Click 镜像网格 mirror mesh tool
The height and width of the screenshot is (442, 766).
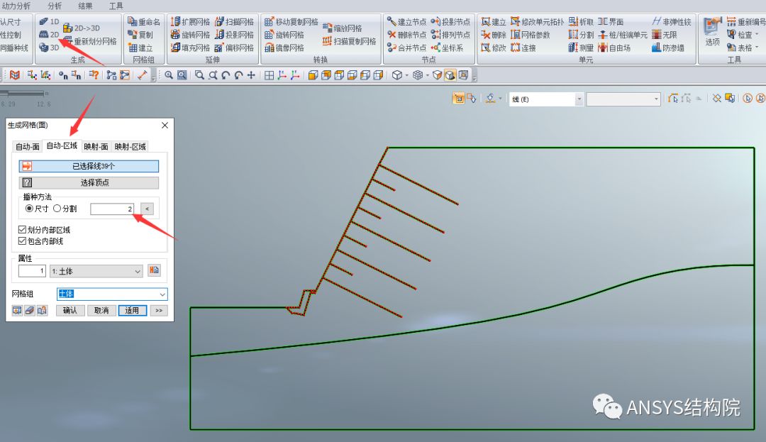pyautogui.click(x=284, y=48)
